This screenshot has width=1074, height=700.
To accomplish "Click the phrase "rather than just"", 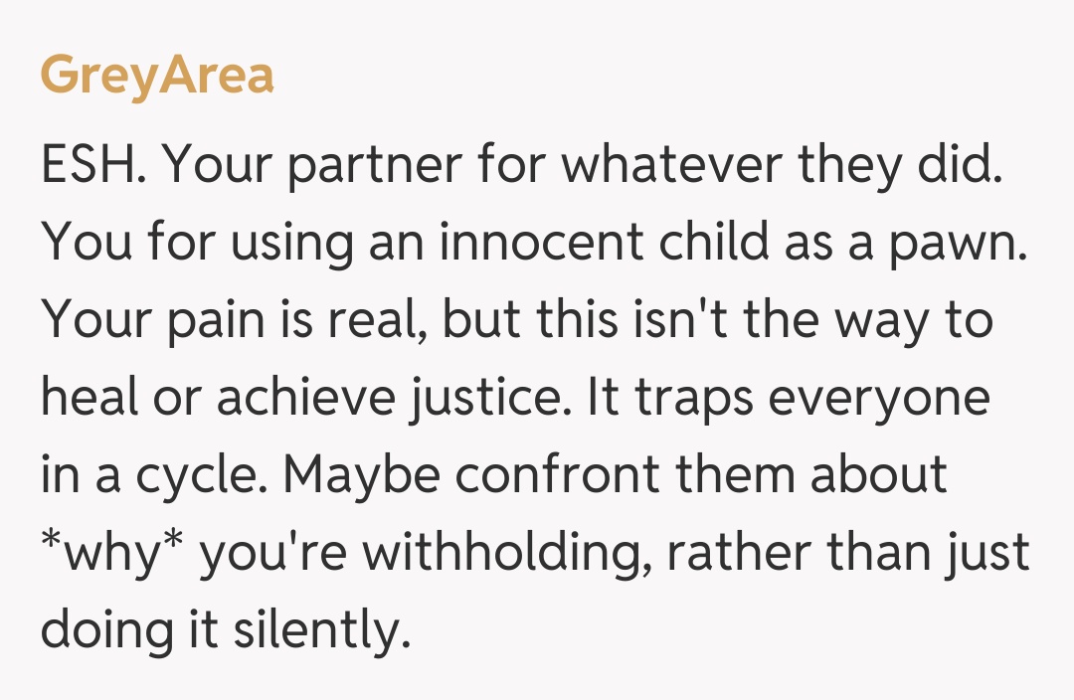I will [848, 555].
